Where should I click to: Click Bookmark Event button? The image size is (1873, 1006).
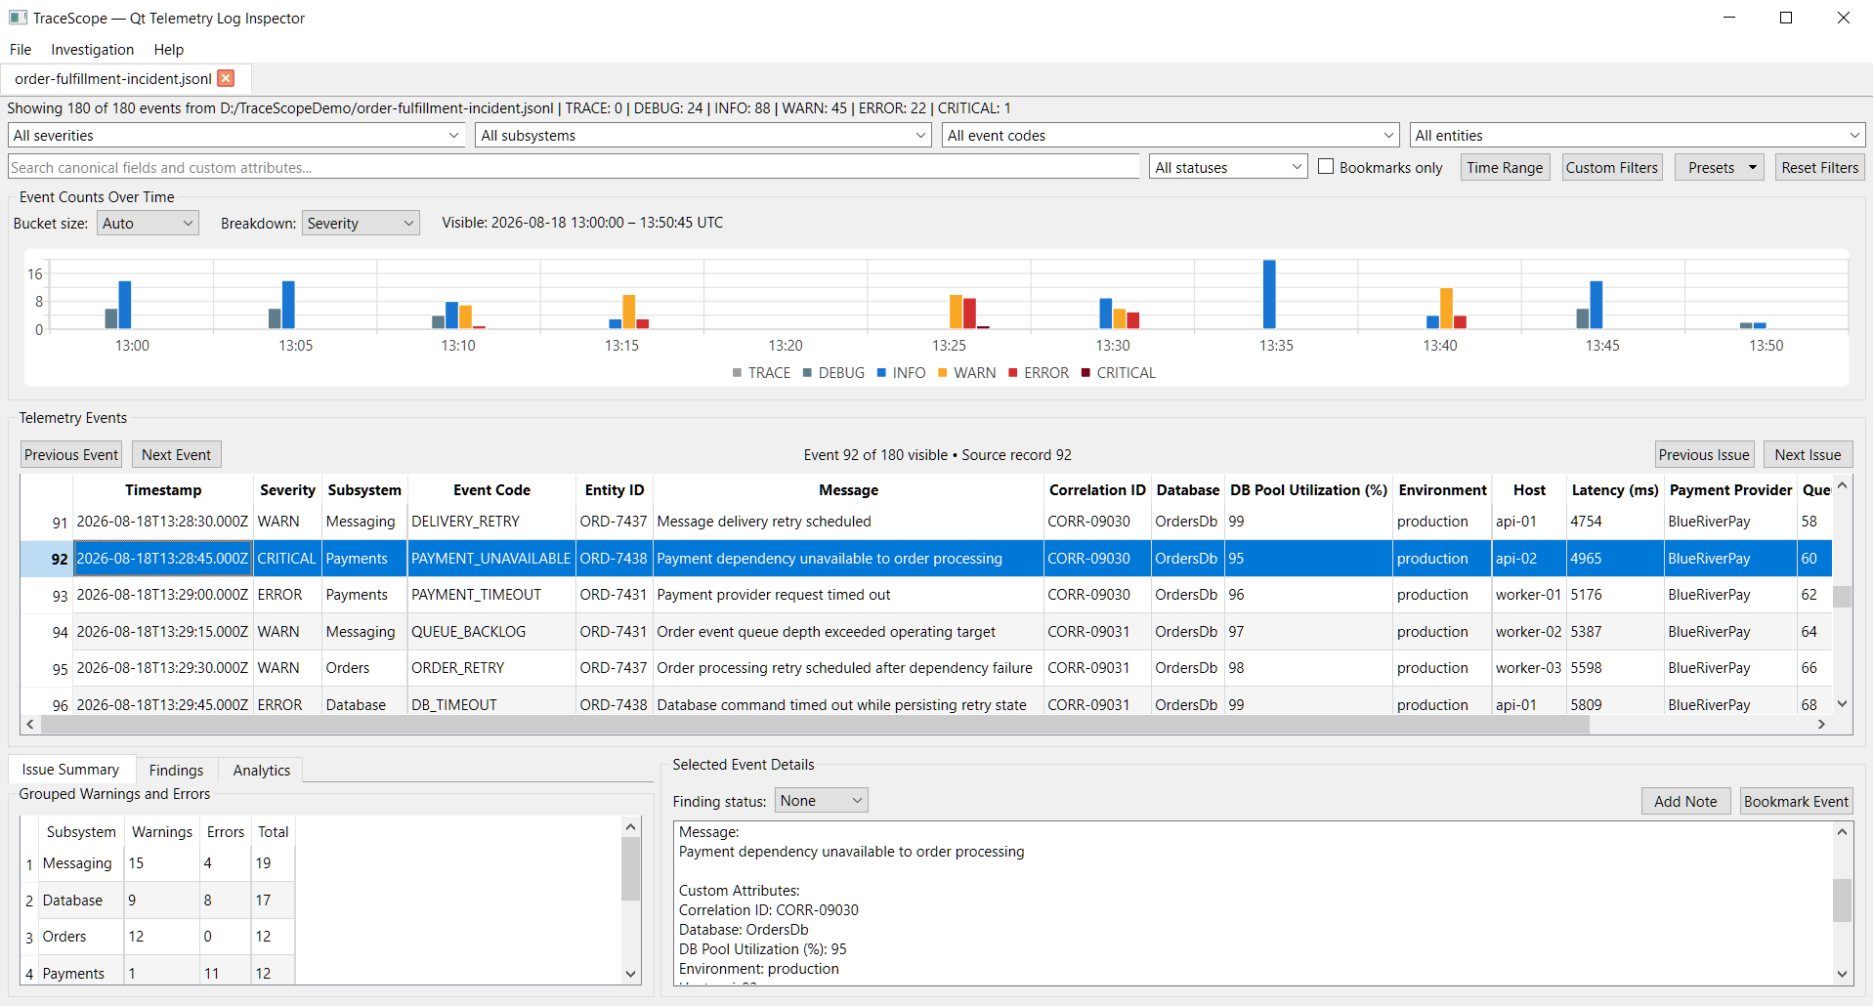pyautogui.click(x=1796, y=801)
